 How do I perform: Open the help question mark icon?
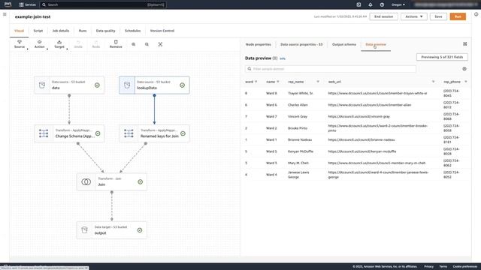(382, 4)
